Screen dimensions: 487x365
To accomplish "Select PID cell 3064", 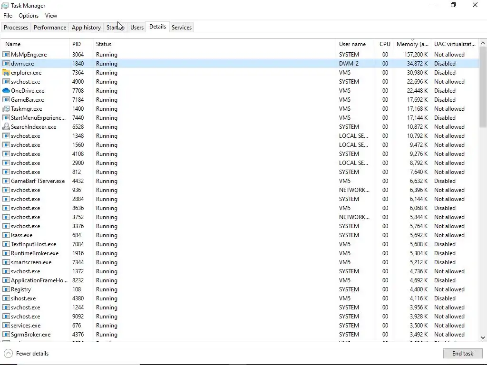I will tap(78, 55).
